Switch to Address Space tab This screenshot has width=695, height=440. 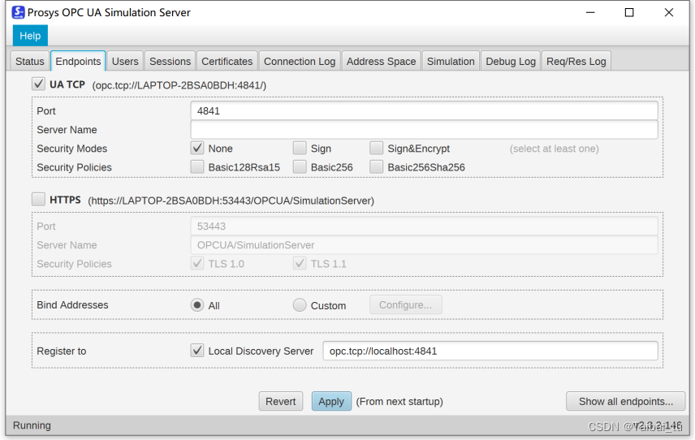381,61
